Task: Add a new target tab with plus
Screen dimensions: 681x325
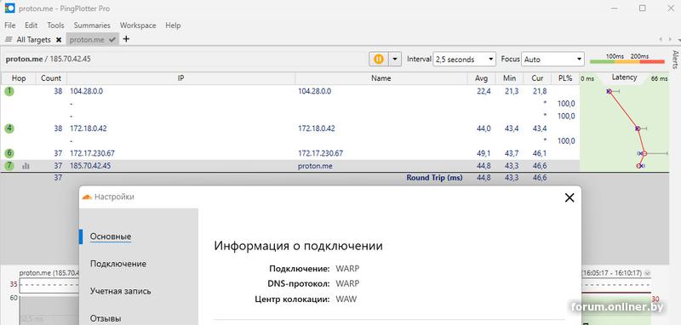Action: point(126,39)
